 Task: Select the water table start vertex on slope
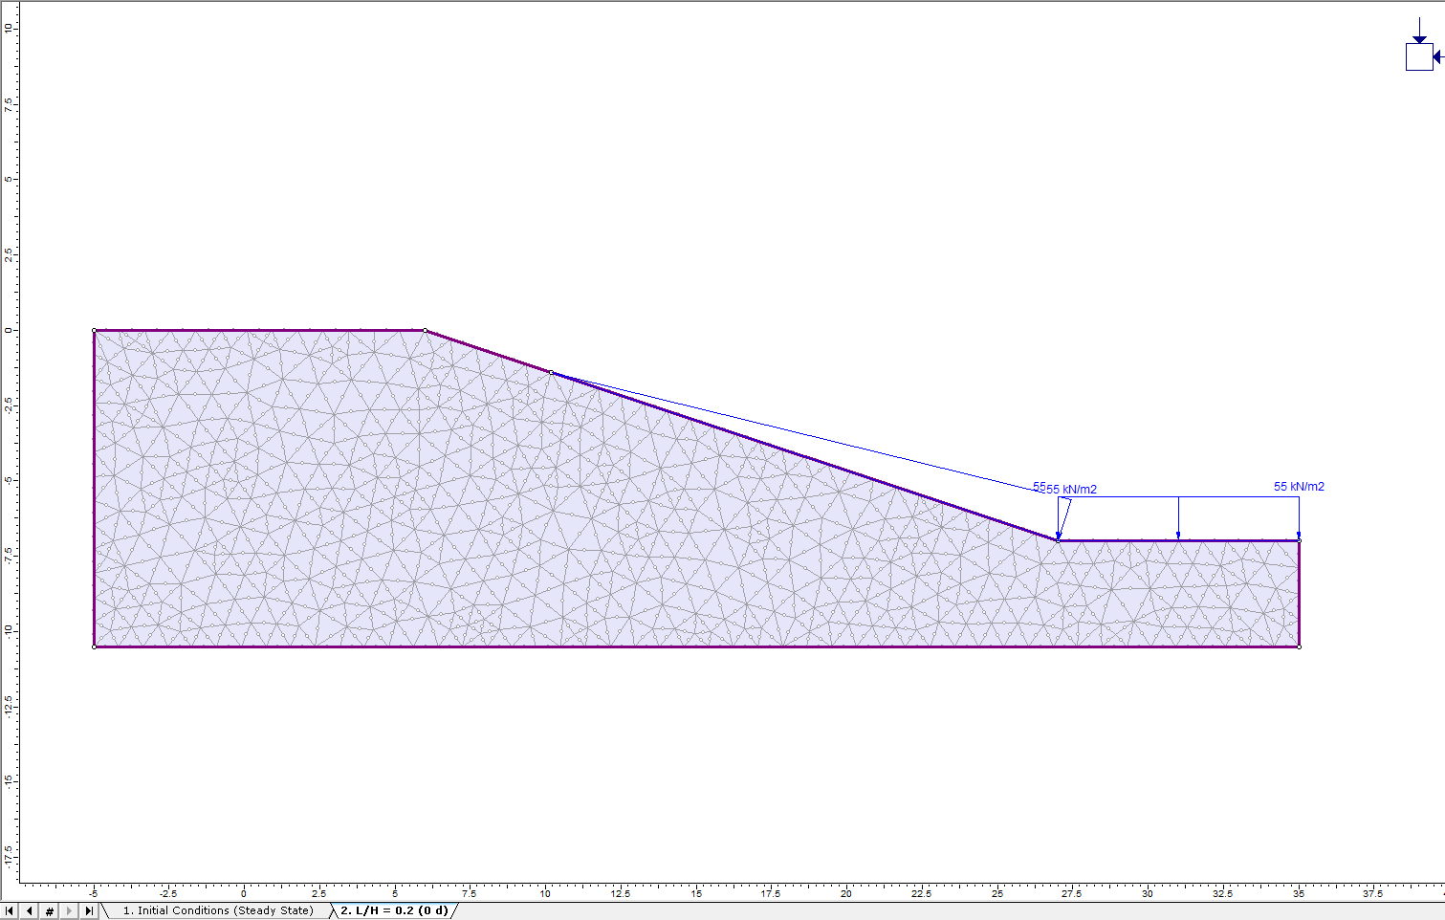(x=551, y=373)
